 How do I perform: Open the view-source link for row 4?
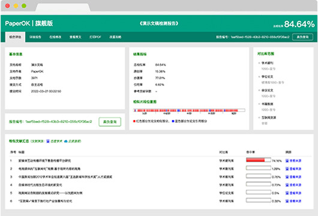[x=295, y=185]
